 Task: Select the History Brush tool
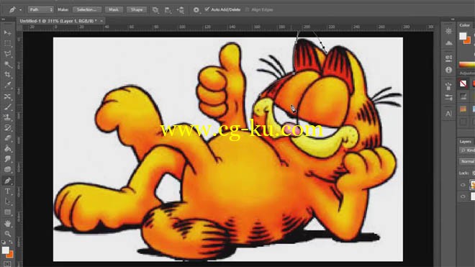pos(8,128)
